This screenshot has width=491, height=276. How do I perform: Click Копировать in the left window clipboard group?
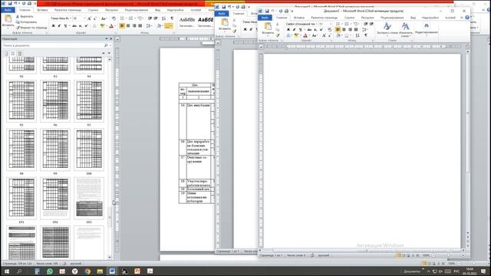coord(26,22)
